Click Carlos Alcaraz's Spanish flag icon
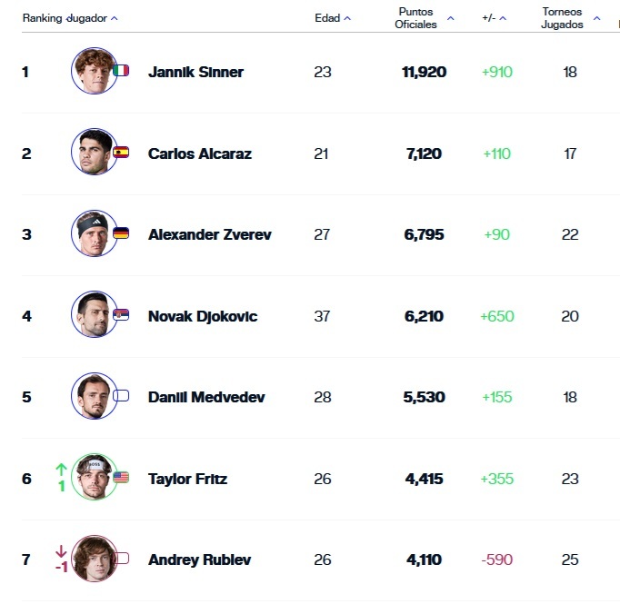620x614 pixels. tap(121, 152)
